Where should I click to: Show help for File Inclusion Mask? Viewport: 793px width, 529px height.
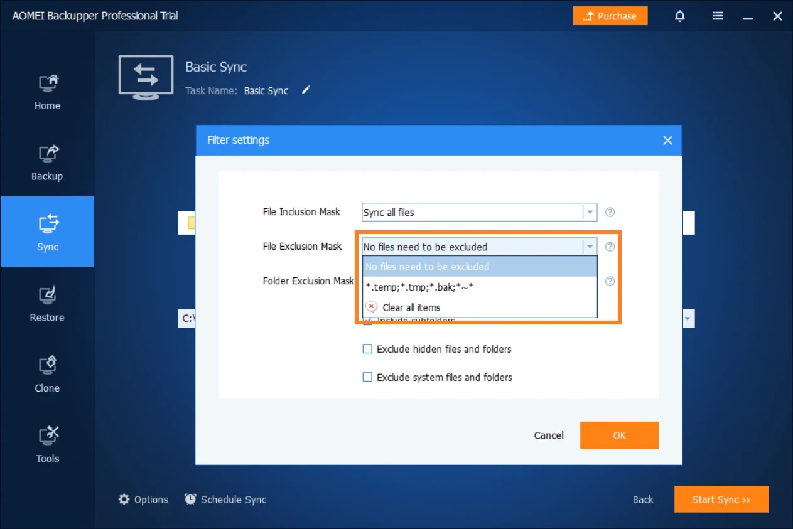(x=610, y=212)
